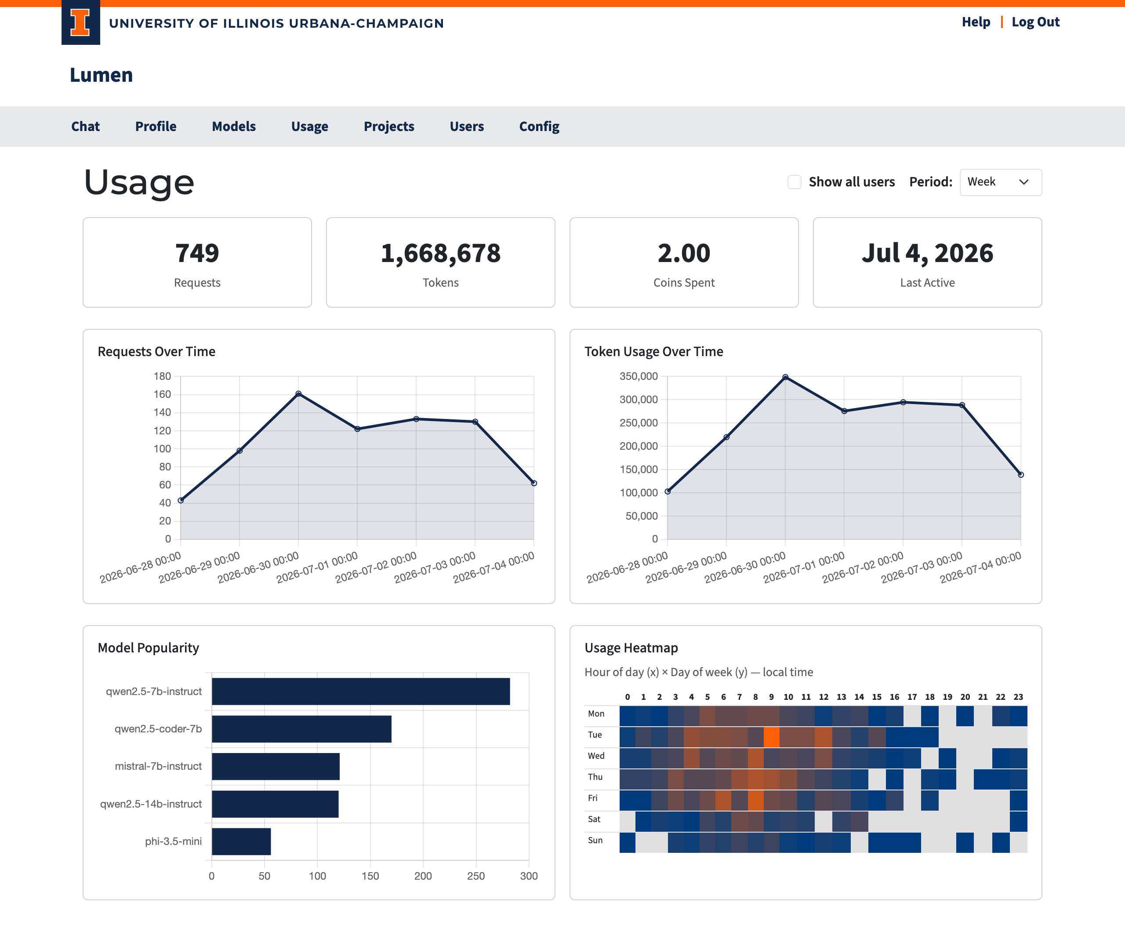Viewport: 1125px width, 939px height.
Task: Click the Requests chart peak point on 2026-06-30
Action: click(x=298, y=394)
